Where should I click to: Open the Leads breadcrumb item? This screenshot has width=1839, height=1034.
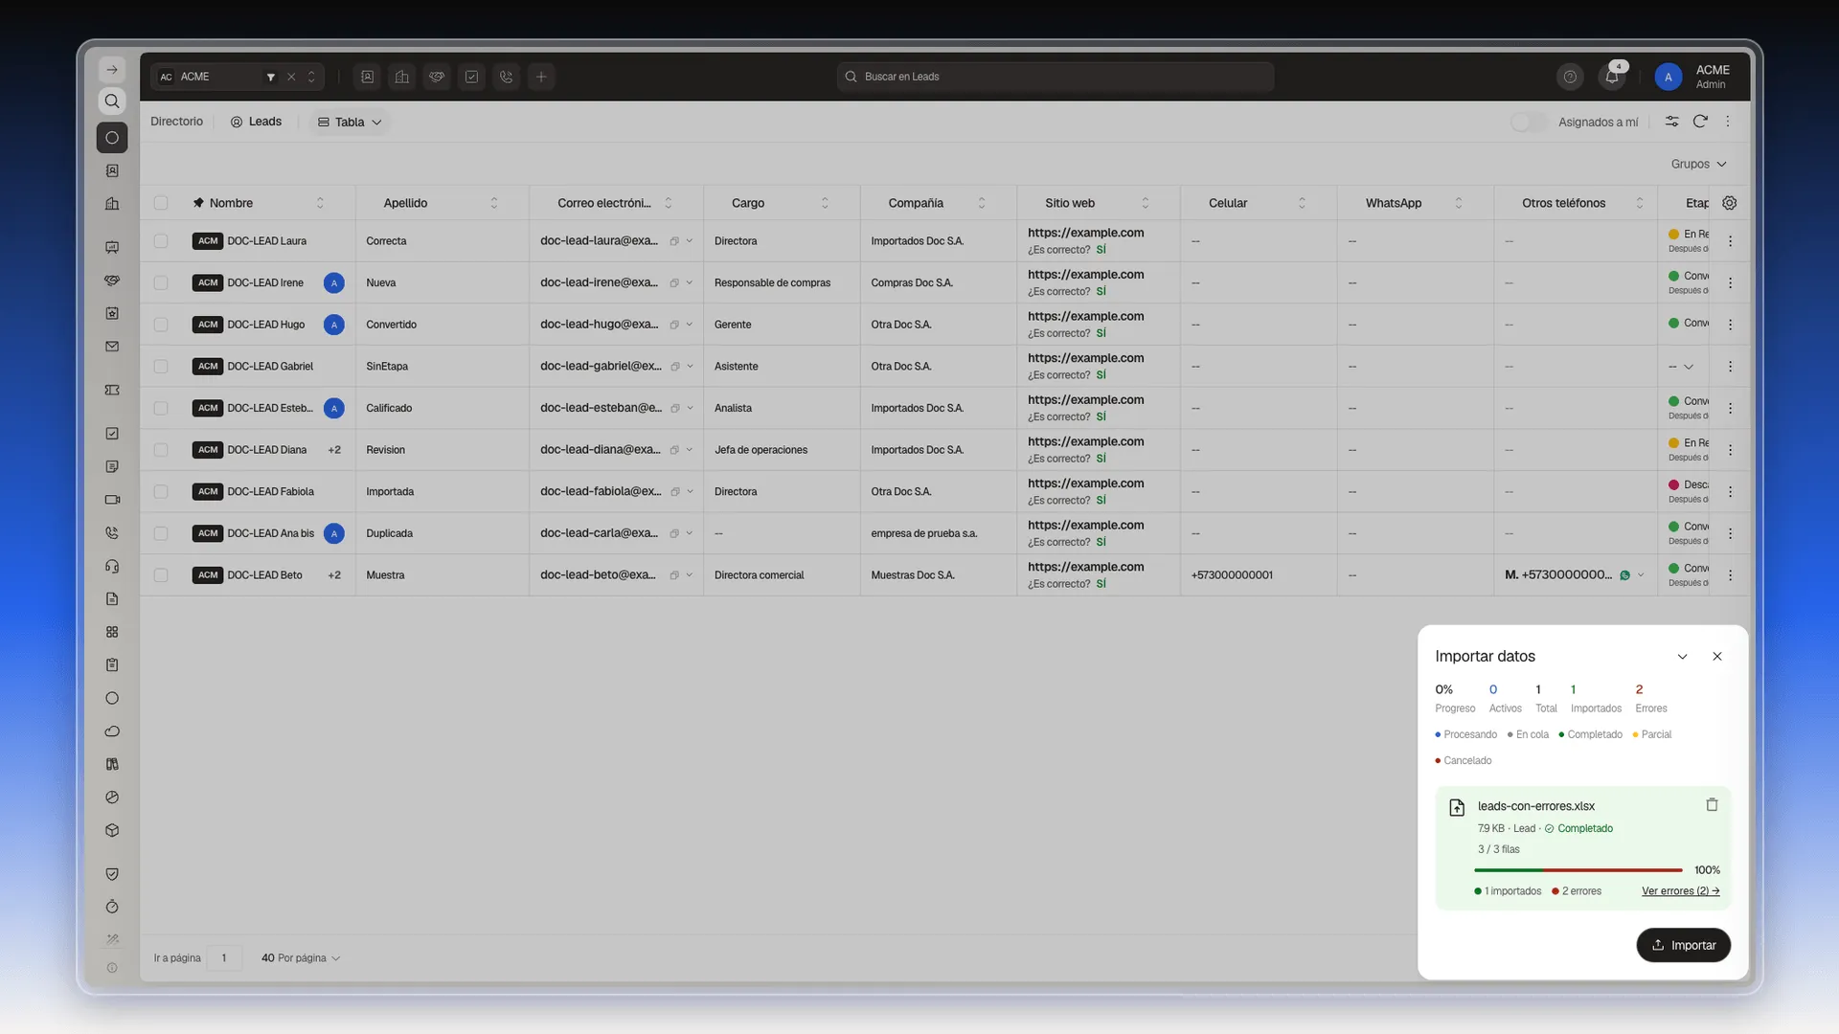coord(256,122)
